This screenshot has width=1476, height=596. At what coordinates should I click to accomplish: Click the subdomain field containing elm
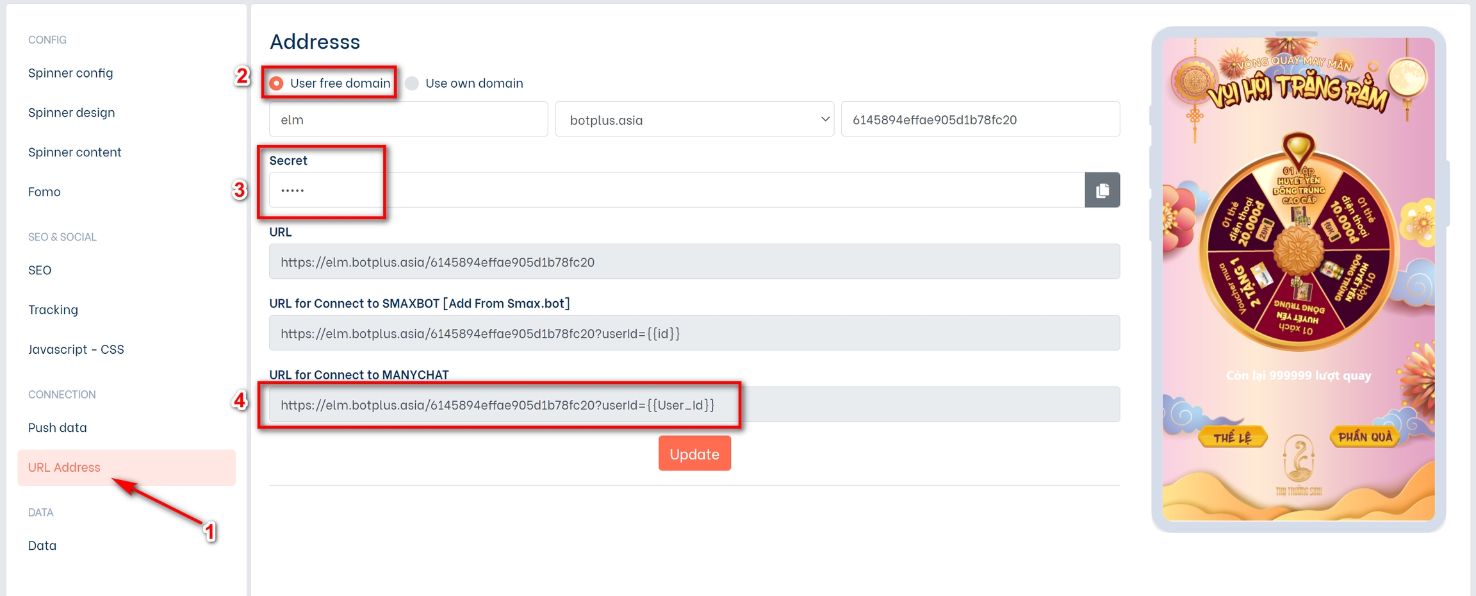408,120
